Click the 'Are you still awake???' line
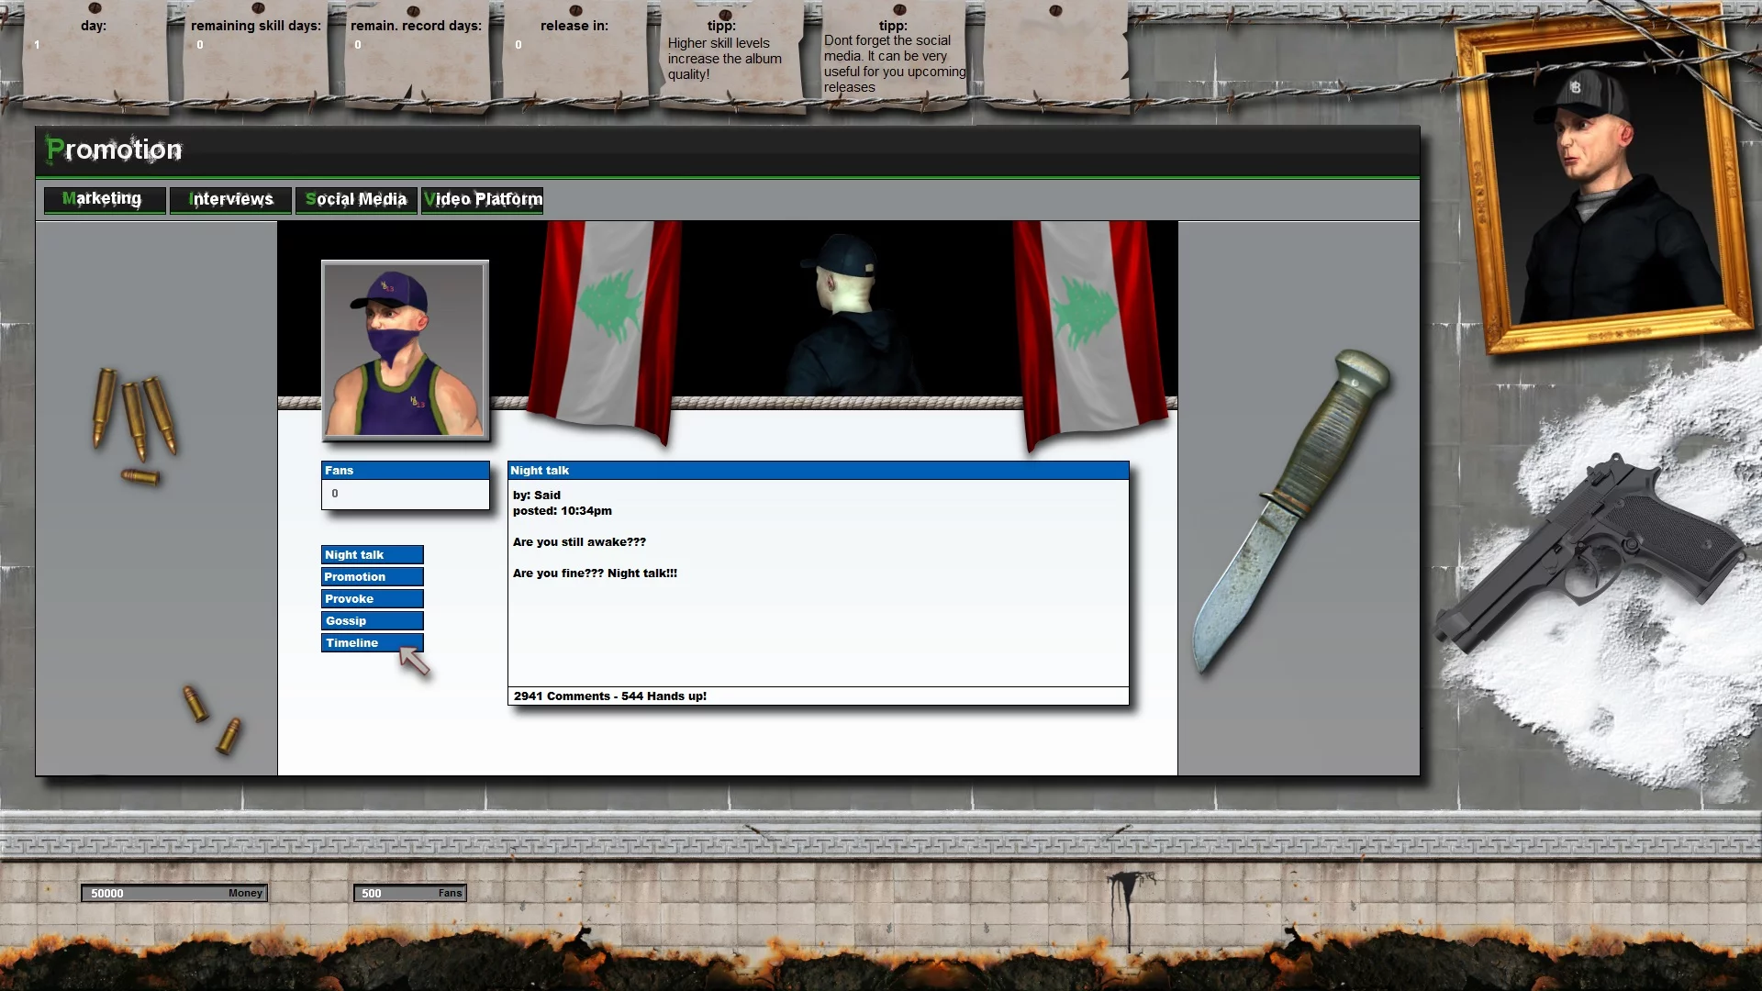 (579, 542)
